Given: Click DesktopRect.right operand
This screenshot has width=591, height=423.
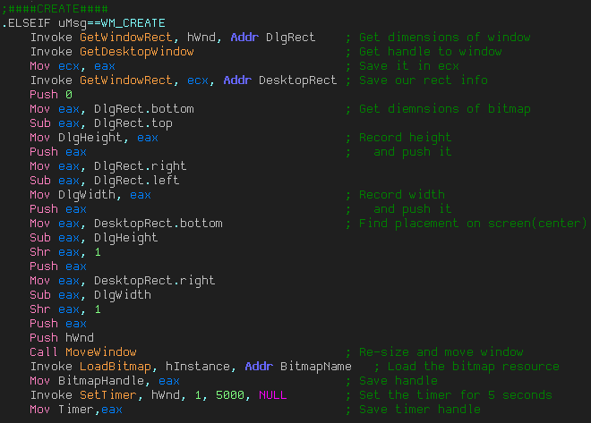Looking at the screenshot, I should tap(155, 281).
